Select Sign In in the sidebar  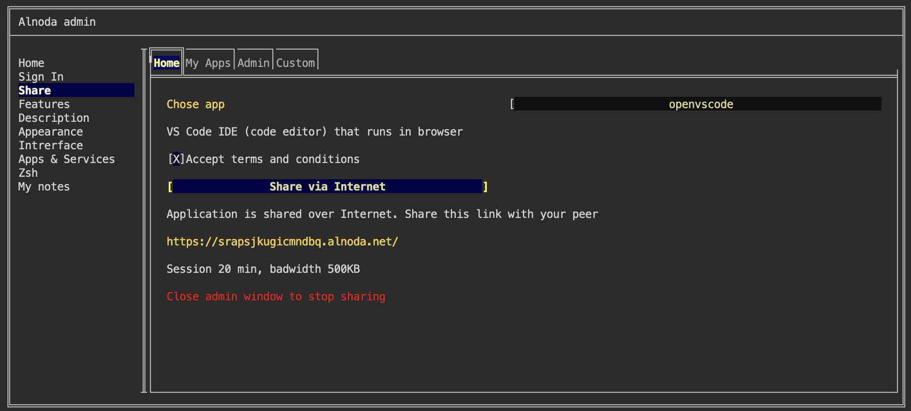tap(41, 77)
